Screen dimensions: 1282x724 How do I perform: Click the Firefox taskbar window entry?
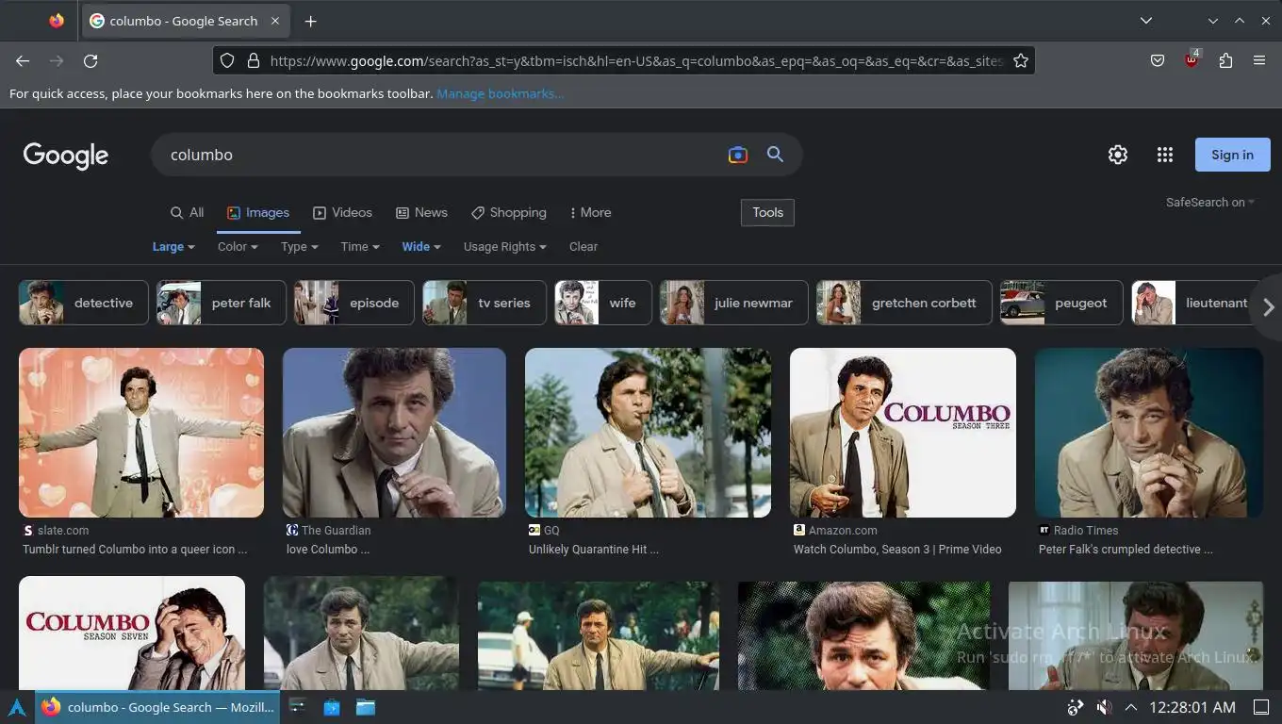point(157,707)
